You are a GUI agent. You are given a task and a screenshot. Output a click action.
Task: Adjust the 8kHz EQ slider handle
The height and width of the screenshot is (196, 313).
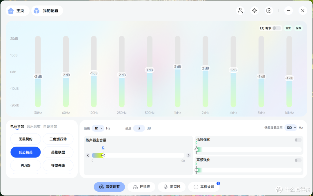(x=261, y=76)
